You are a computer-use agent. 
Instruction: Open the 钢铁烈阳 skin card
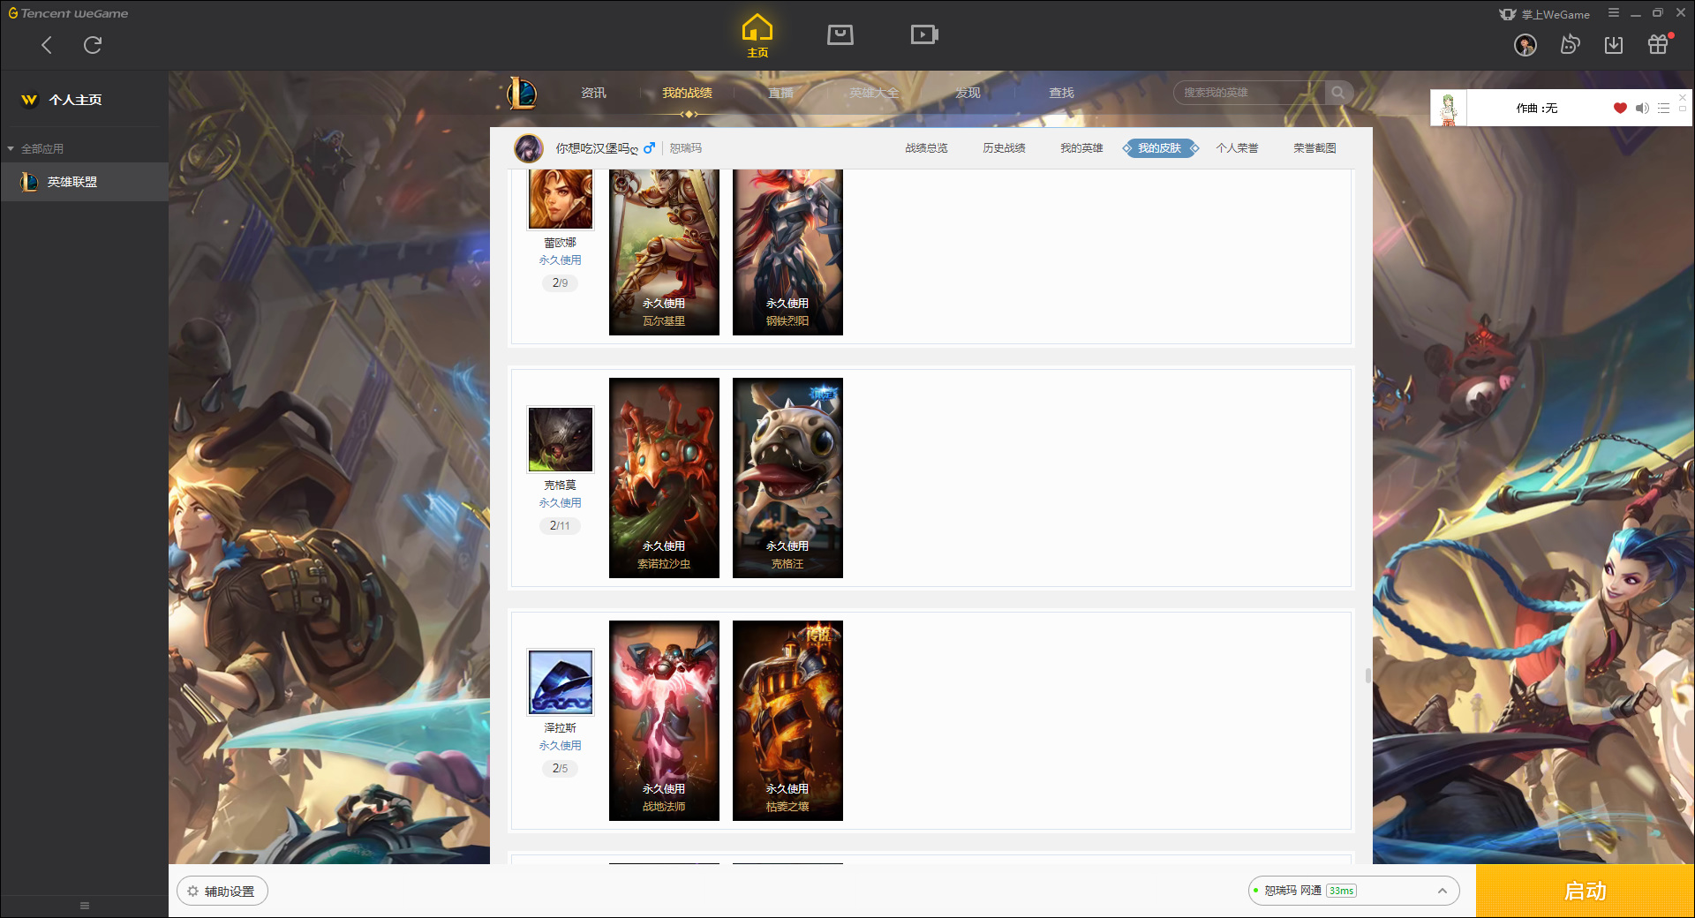(x=787, y=252)
